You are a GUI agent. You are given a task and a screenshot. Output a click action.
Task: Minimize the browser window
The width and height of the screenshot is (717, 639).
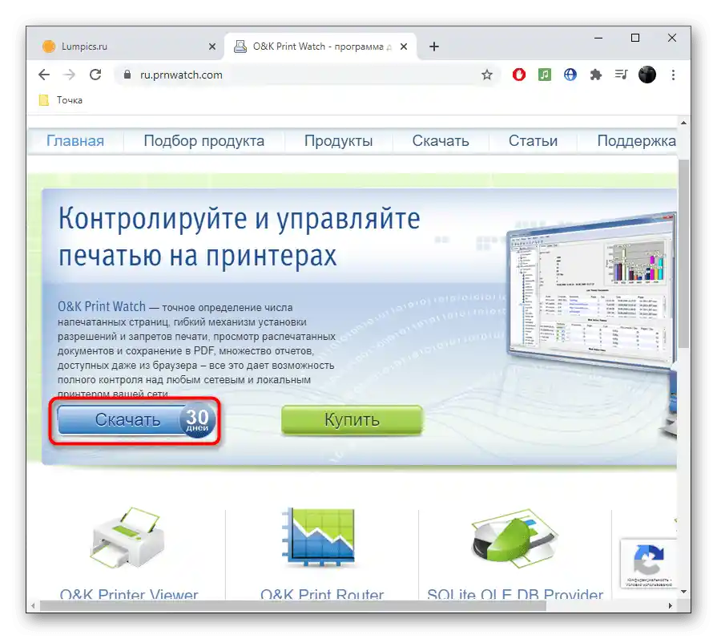598,38
